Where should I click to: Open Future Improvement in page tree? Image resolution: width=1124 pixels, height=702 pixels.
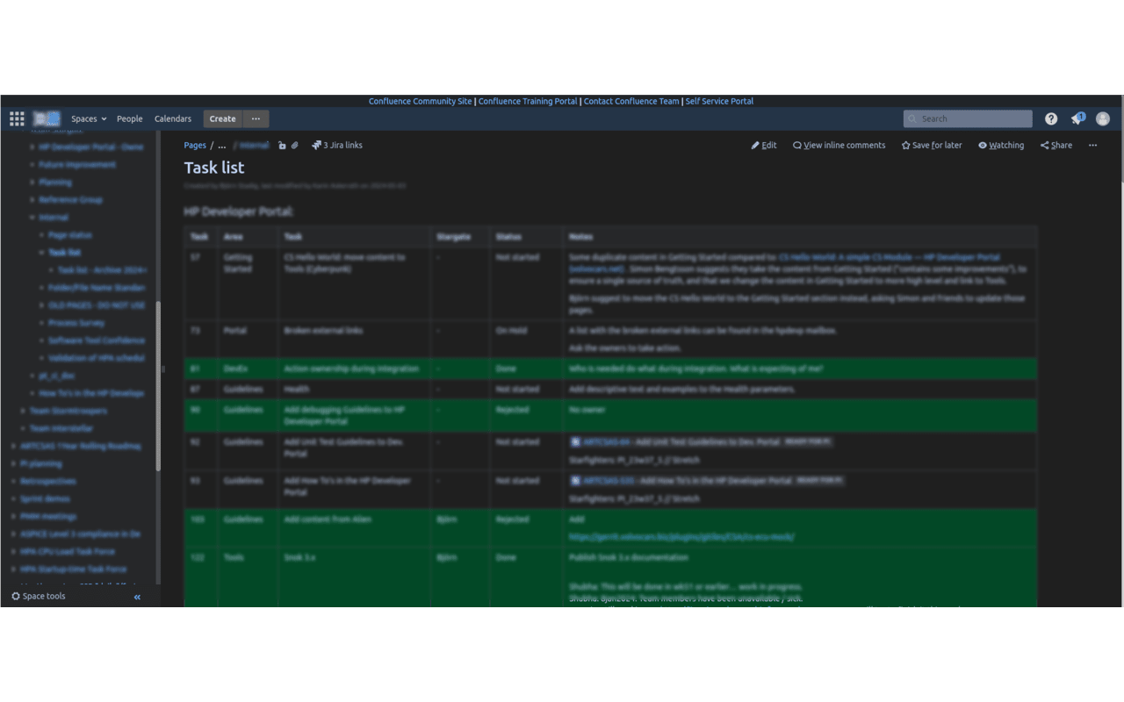(x=77, y=165)
